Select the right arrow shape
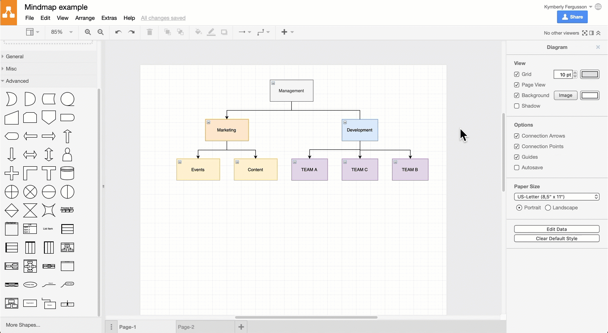Viewport: 608px width, 333px height. tap(49, 136)
